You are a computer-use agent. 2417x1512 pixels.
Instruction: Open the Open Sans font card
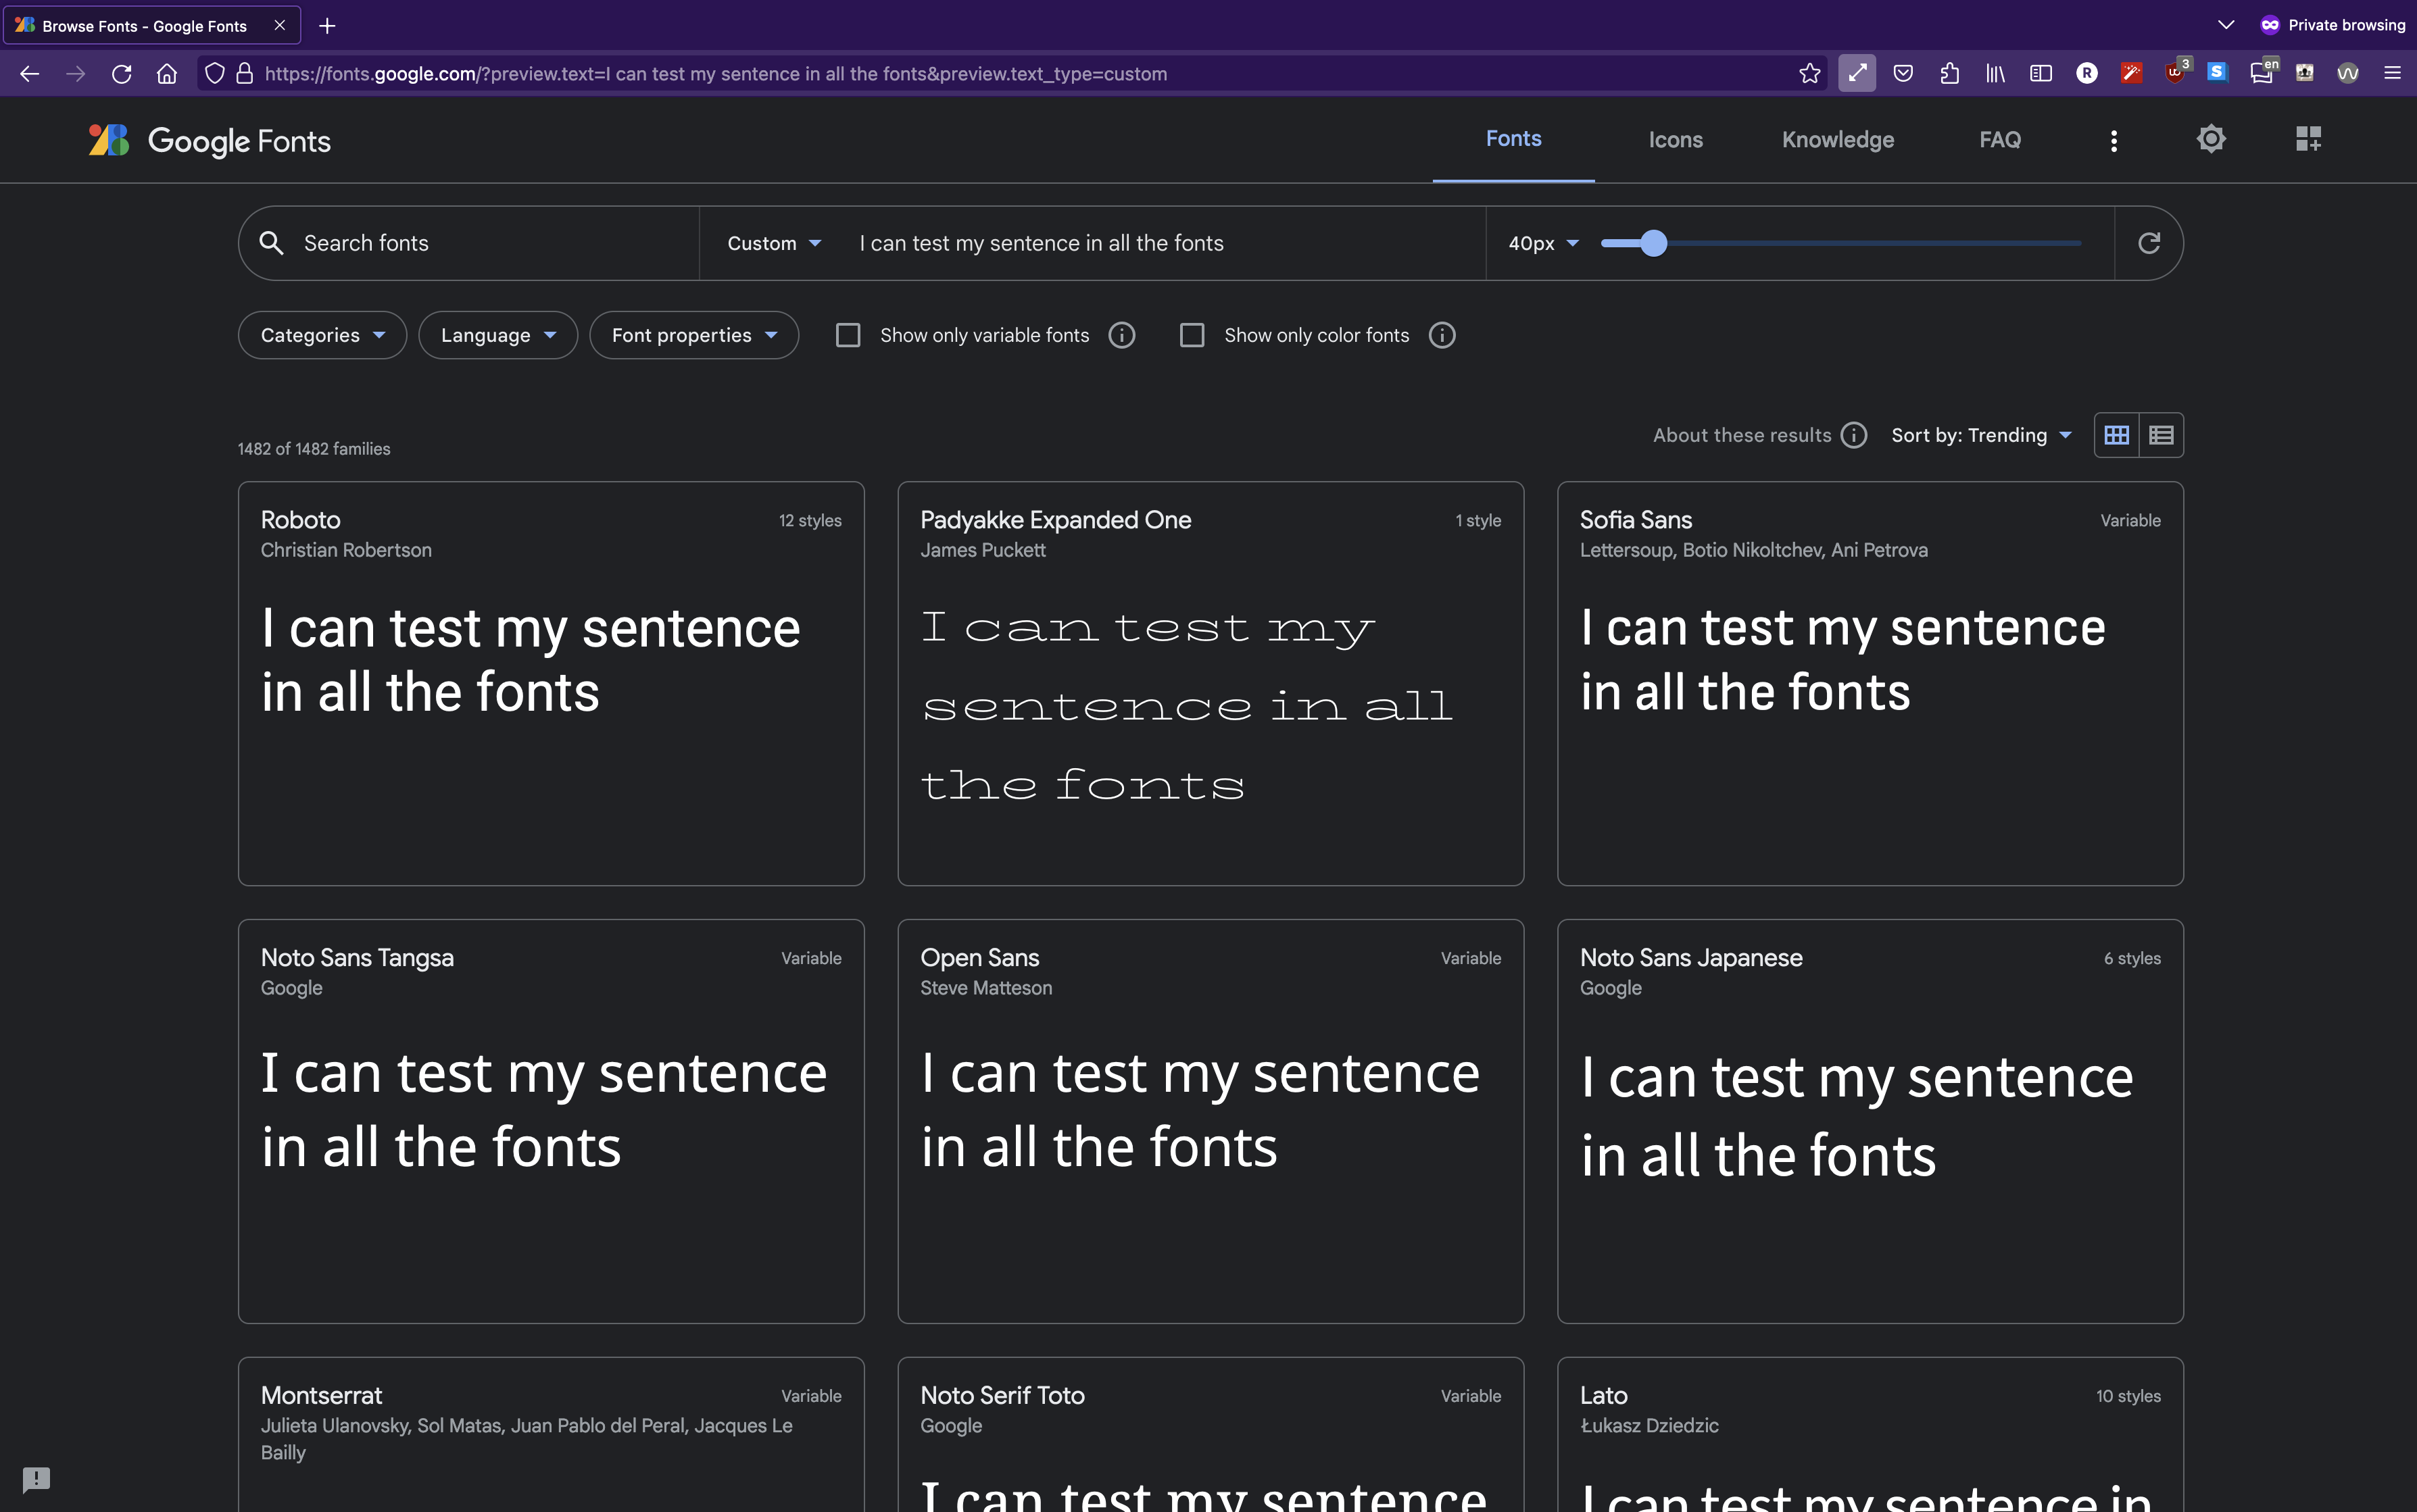tap(1211, 1121)
